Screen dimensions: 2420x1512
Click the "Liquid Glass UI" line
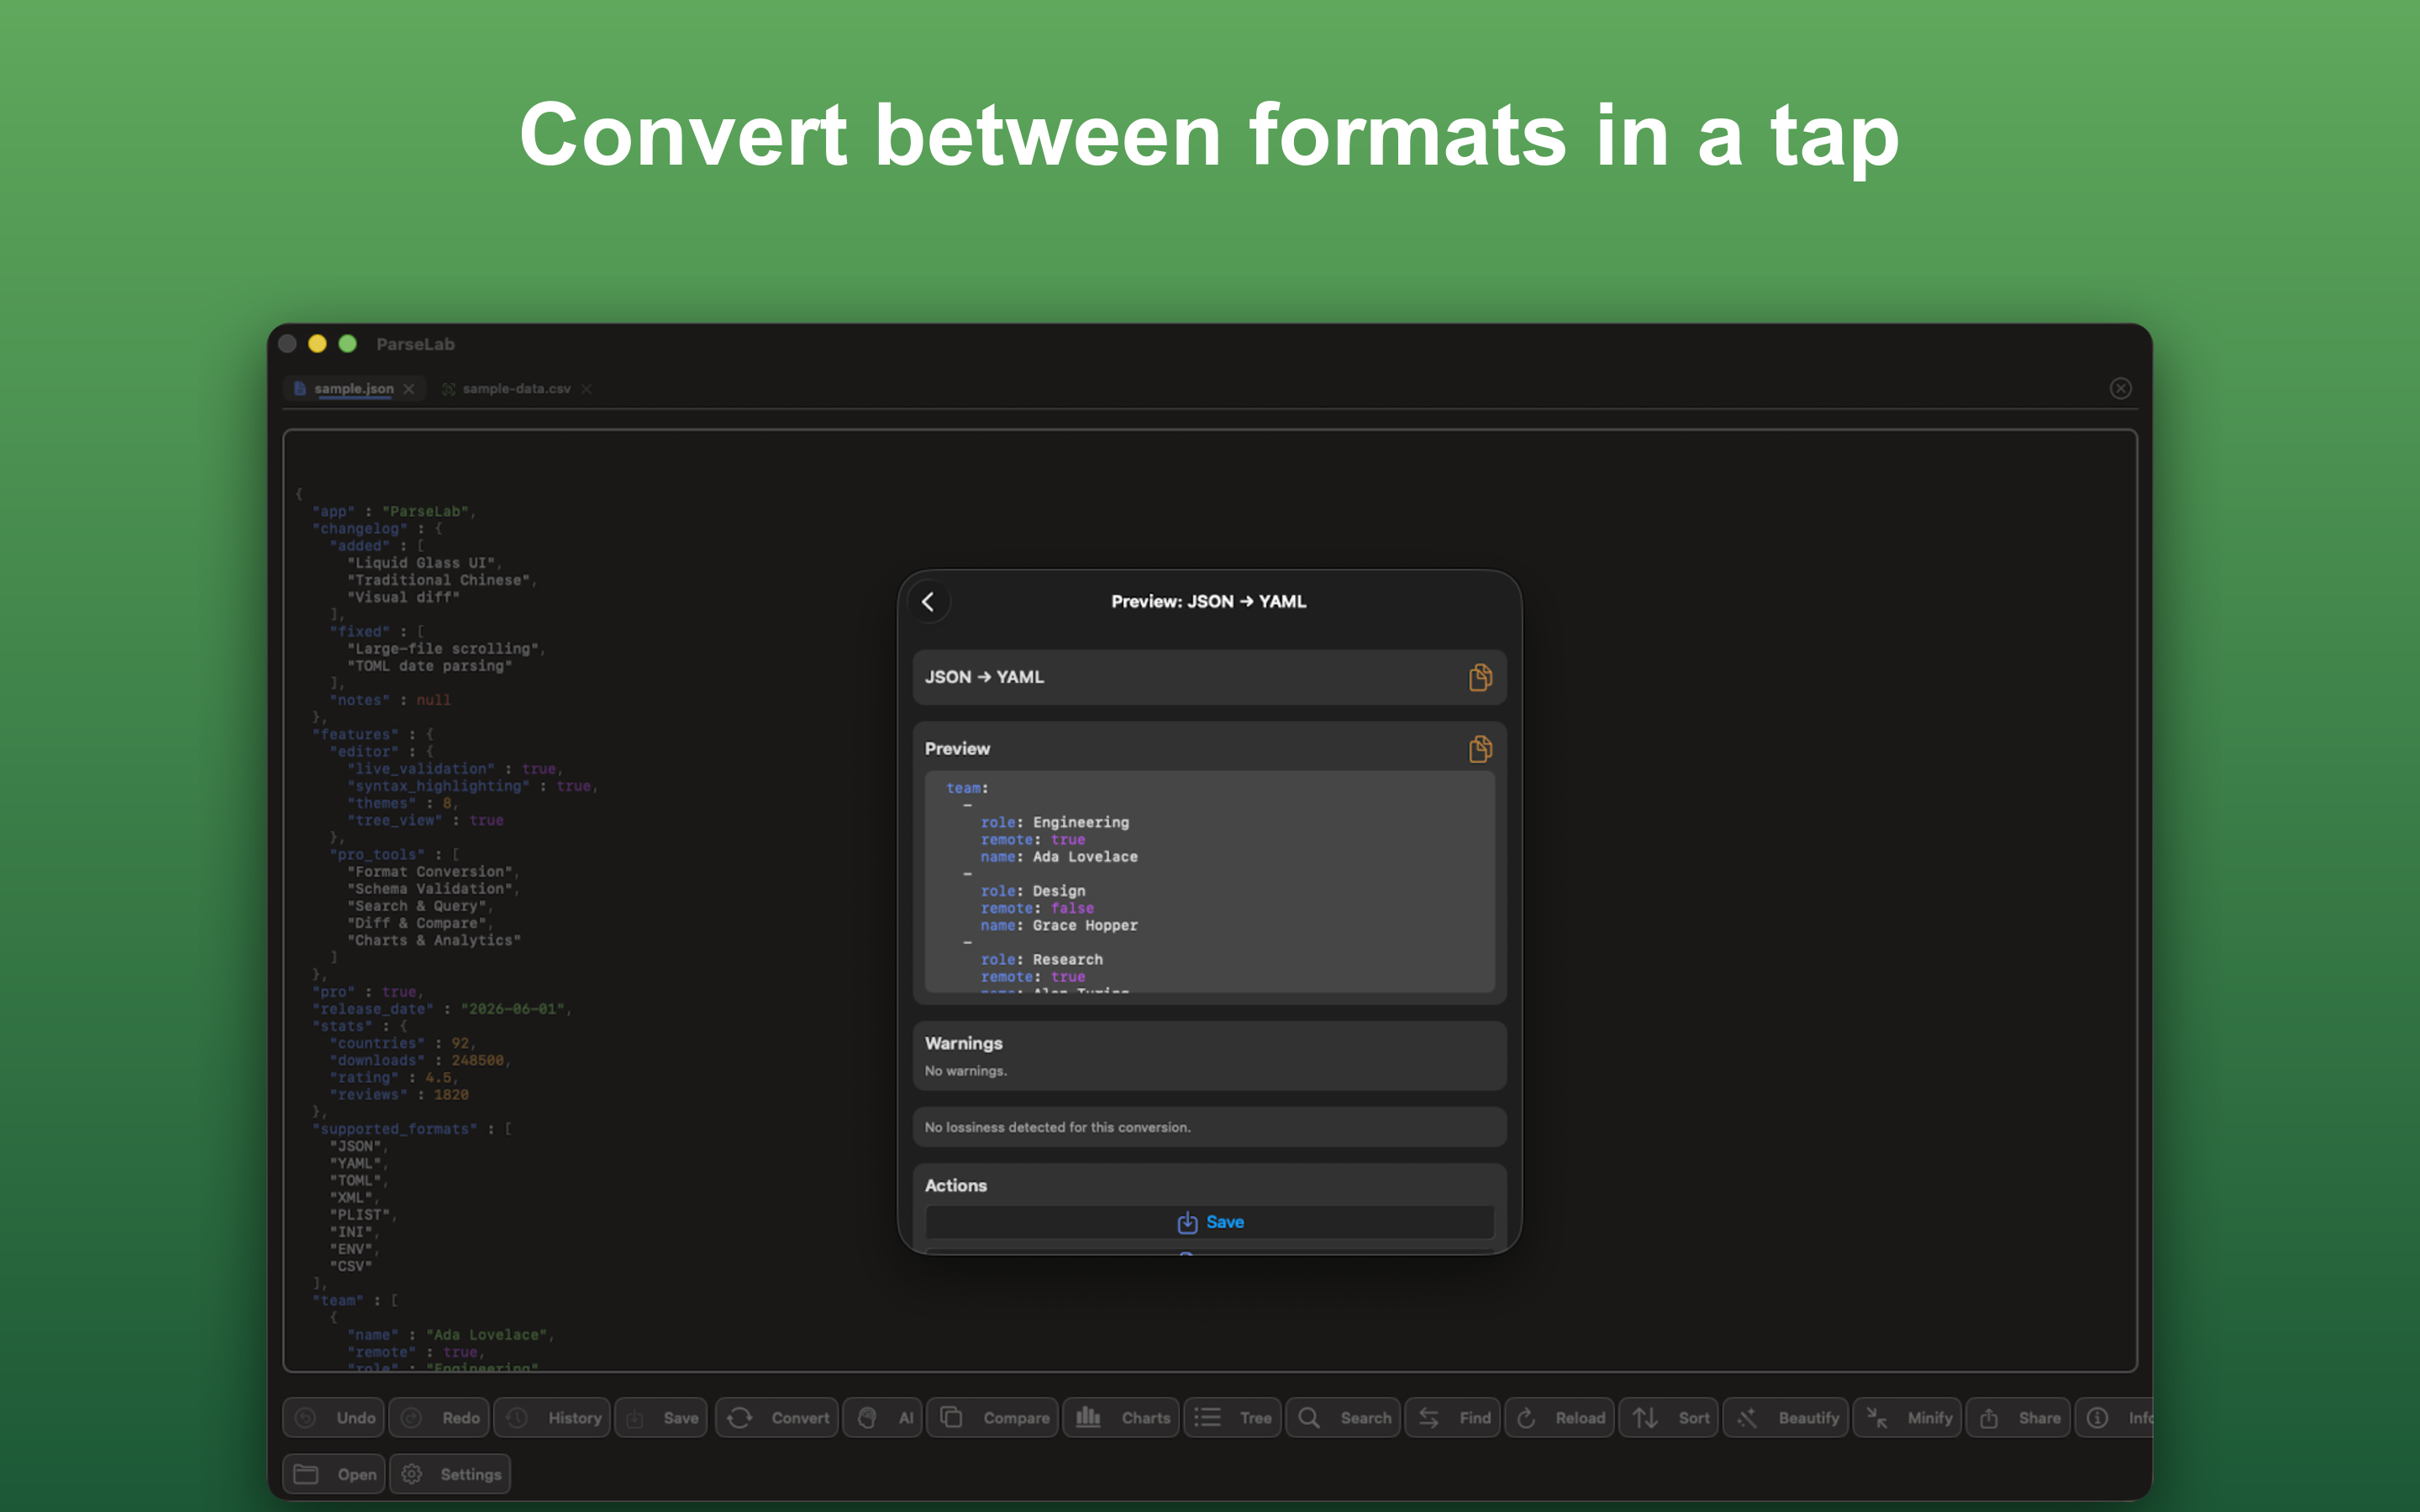tap(424, 563)
